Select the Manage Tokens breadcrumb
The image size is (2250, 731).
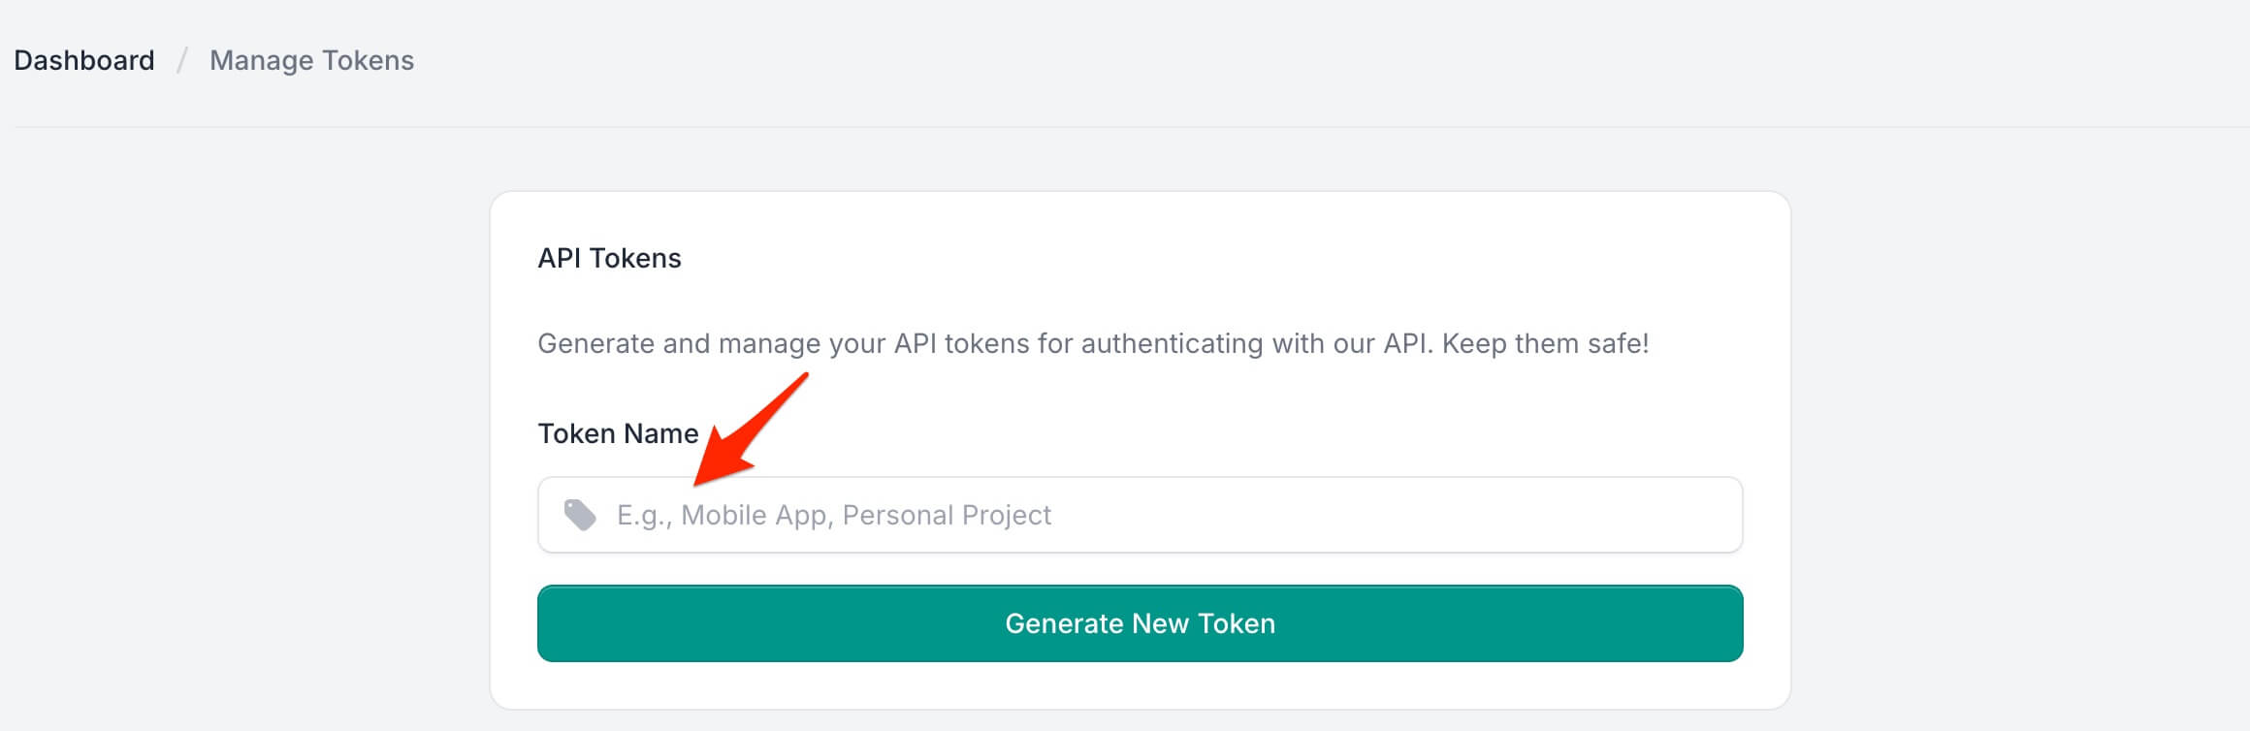pyautogui.click(x=311, y=61)
